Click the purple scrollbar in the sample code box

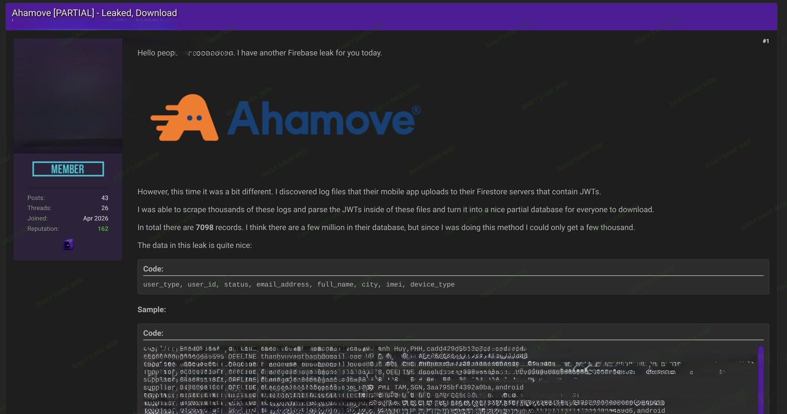click(x=761, y=379)
